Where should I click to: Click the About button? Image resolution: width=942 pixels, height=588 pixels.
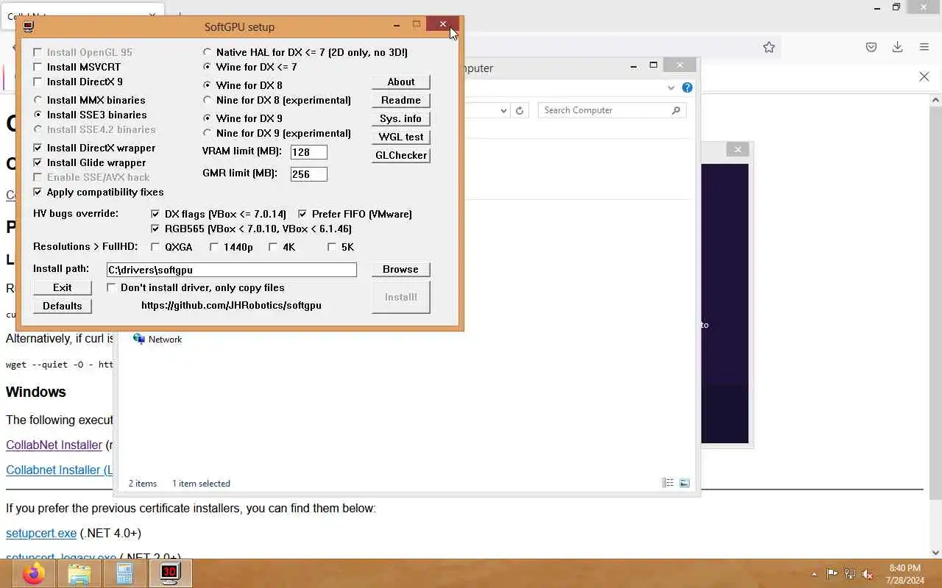(x=401, y=82)
